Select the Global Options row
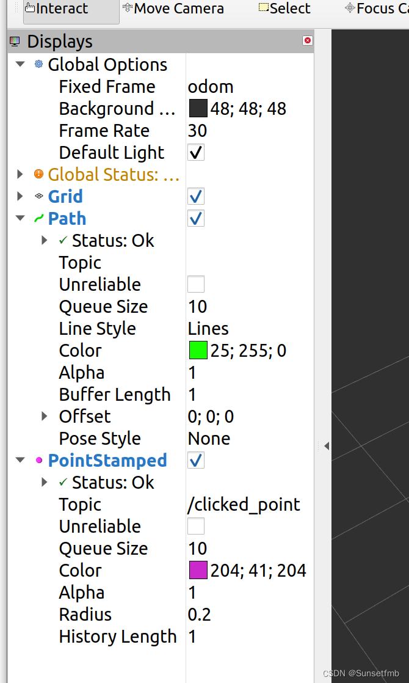This screenshot has width=409, height=683. click(x=107, y=65)
